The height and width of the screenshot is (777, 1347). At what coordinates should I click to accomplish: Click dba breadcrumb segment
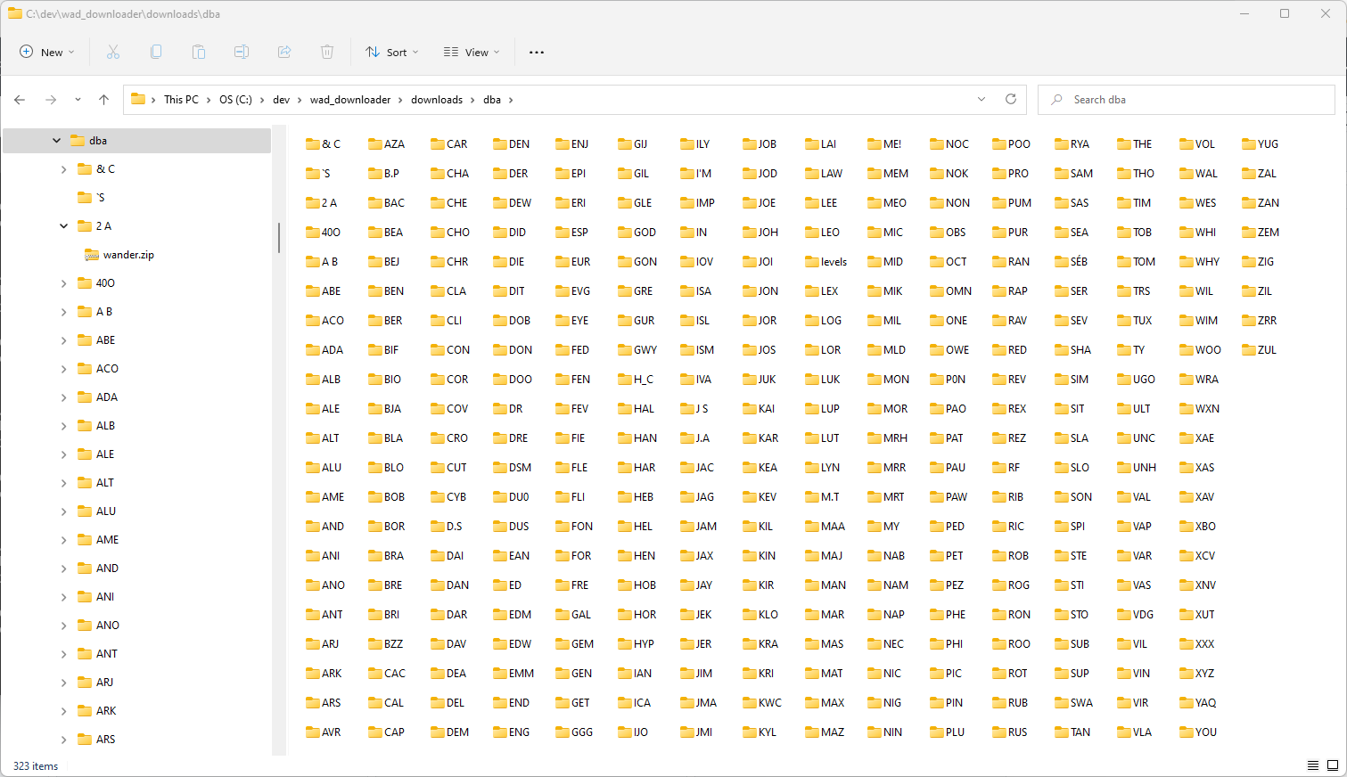point(492,100)
